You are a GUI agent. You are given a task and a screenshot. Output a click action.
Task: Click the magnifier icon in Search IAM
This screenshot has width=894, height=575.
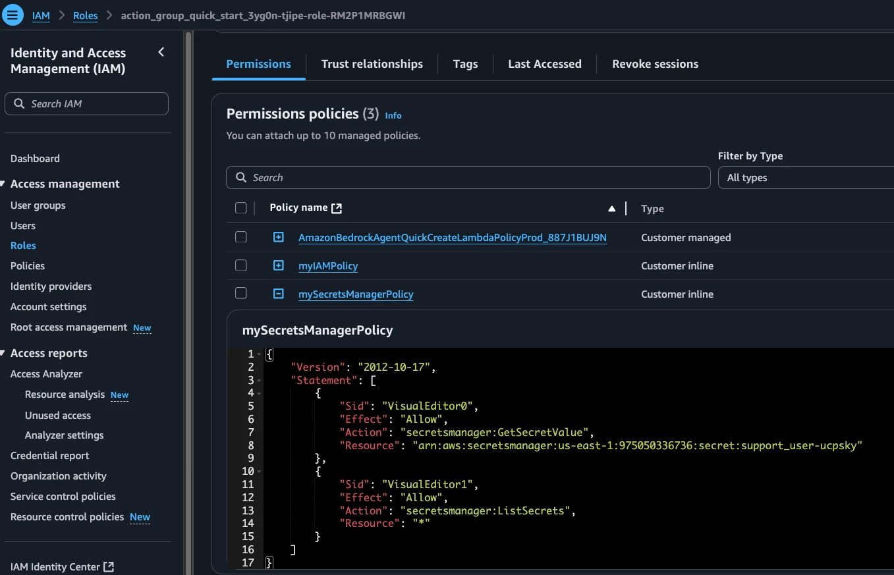[x=19, y=103]
